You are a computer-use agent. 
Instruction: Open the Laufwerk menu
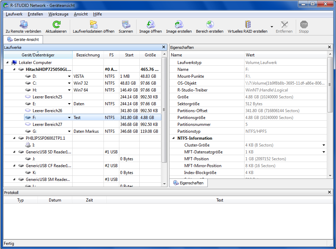click(x=14, y=14)
